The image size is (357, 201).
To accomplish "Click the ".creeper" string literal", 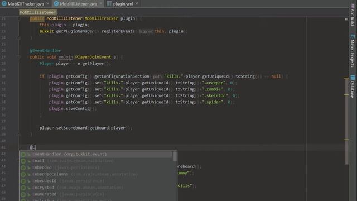I will (214, 83).
